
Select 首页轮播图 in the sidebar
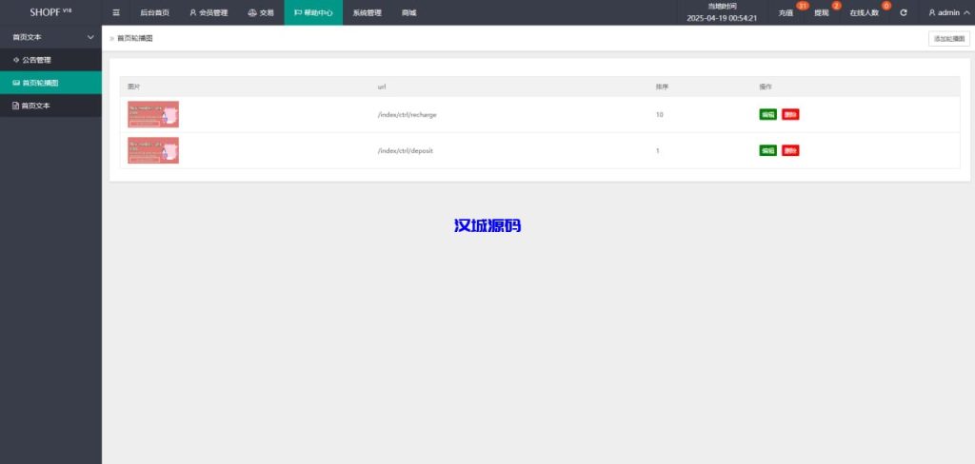41,83
